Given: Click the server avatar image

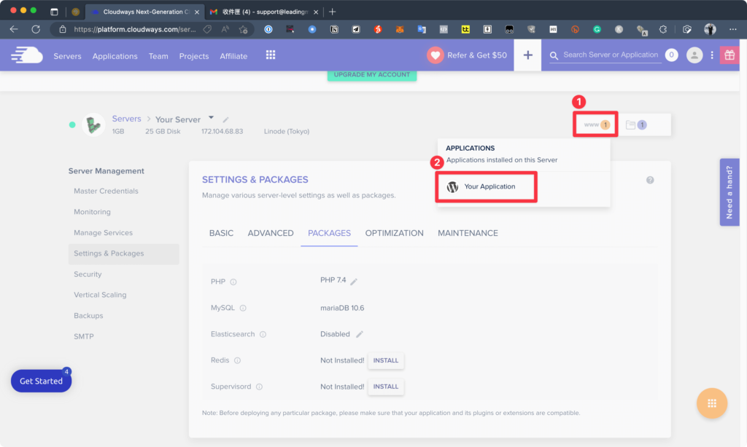Looking at the screenshot, I should coord(93,124).
